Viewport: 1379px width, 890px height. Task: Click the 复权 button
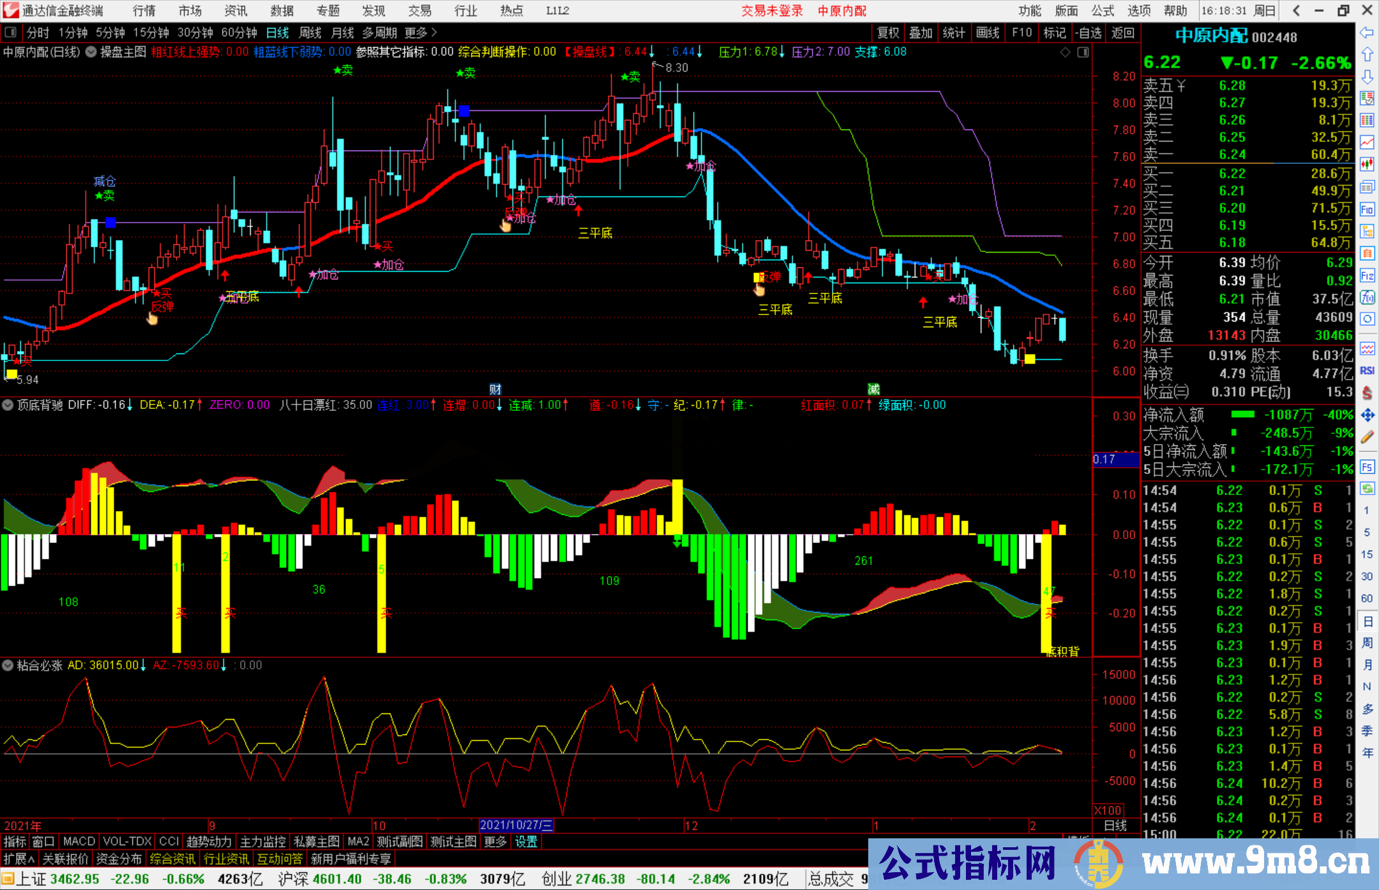click(x=888, y=33)
